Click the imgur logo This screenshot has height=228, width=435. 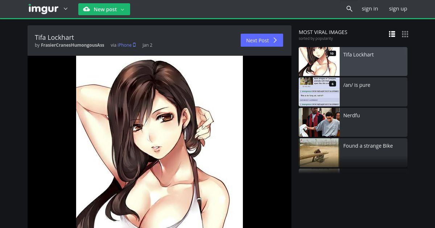[x=43, y=9]
